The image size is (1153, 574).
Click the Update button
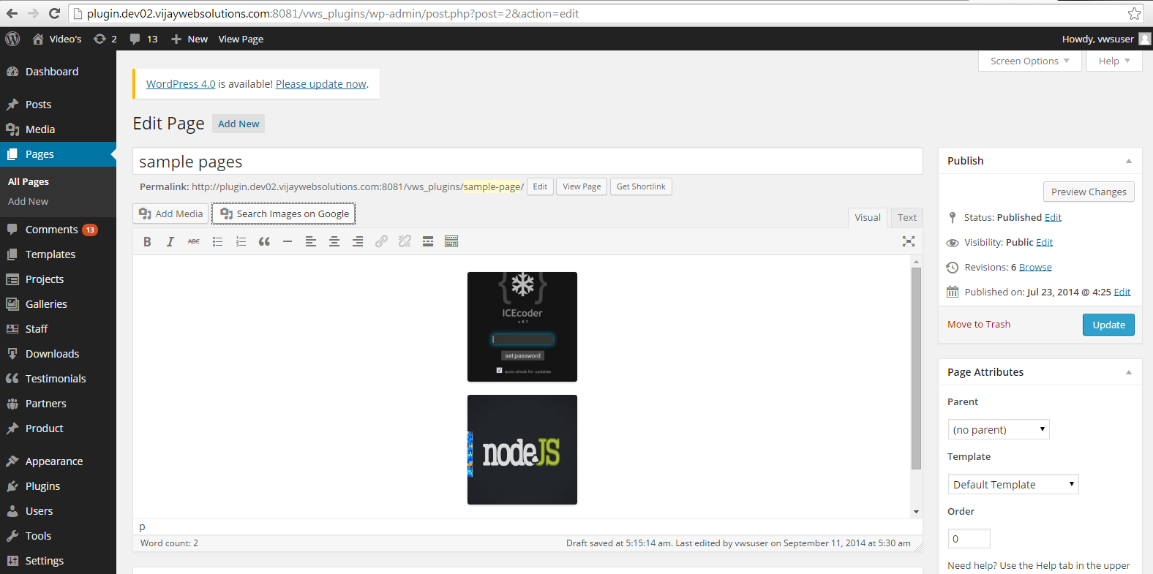[x=1108, y=325]
